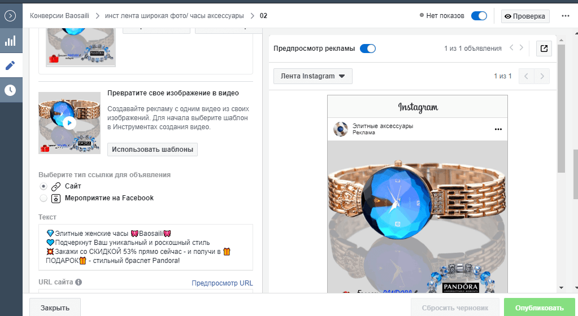Click the Сбросить черновик button

(455, 308)
